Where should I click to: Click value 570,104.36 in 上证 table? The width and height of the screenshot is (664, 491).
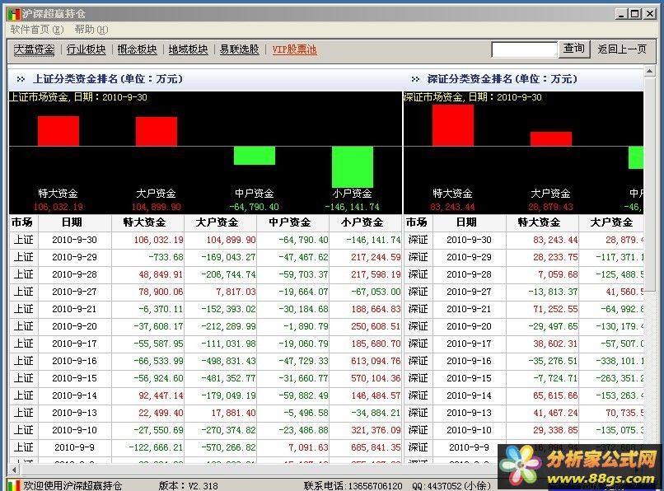point(376,378)
